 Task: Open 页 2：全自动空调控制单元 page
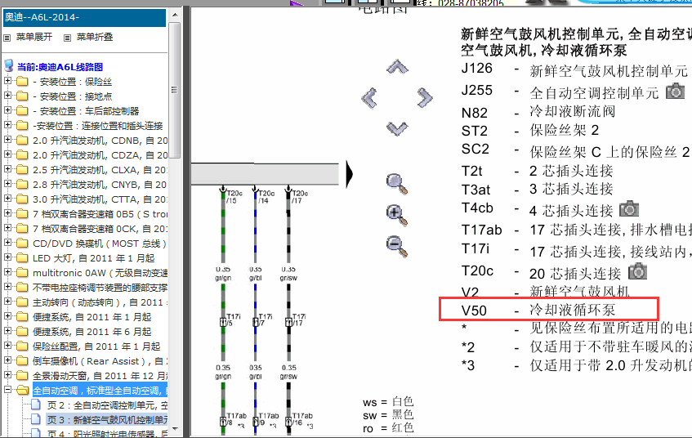pyautogui.click(x=107, y=405)
